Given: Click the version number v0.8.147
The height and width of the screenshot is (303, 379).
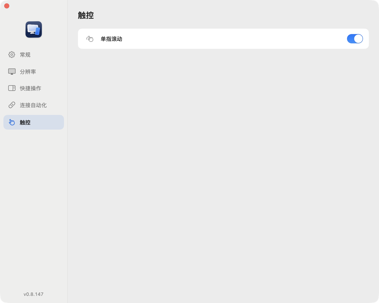Looking at the screenshot, I should (x=33, y=294).
